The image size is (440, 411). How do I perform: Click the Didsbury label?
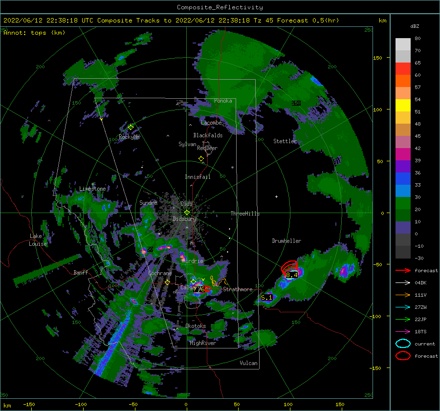(x=184, y=219)
